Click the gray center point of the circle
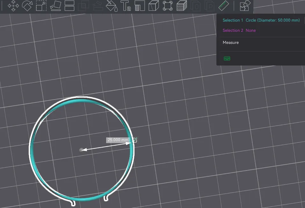 coord(81,149)
